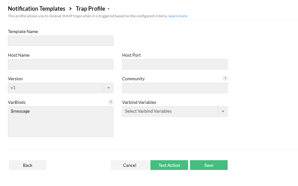
Task: Navigate back via Notification Templates breadcrumb
Action: [36, 8]
